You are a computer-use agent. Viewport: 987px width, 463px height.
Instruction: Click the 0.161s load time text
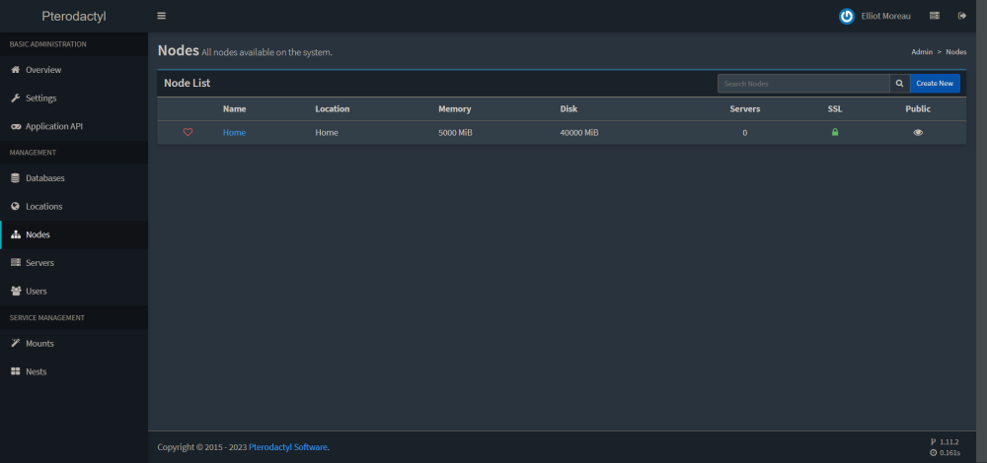click(x=949, y=452)
